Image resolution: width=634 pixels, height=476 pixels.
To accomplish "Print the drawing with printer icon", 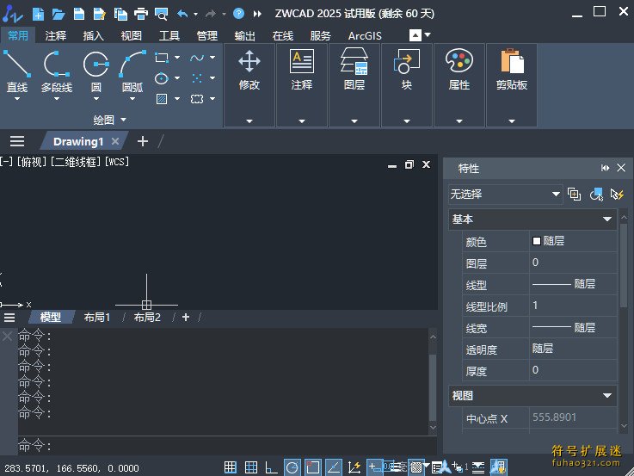I will pyautogui.click(x=141, y=14).
